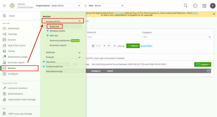Select Wireless health menu item
The width and height of the screenshot is (217, 117).
[x=57, y=31]
